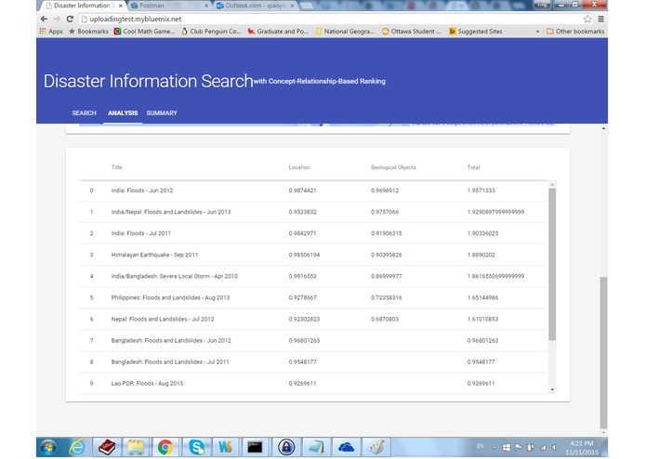
Task: Open the National Geogra... bookmark
Action: pyautogui.click(x=345, y=32)
